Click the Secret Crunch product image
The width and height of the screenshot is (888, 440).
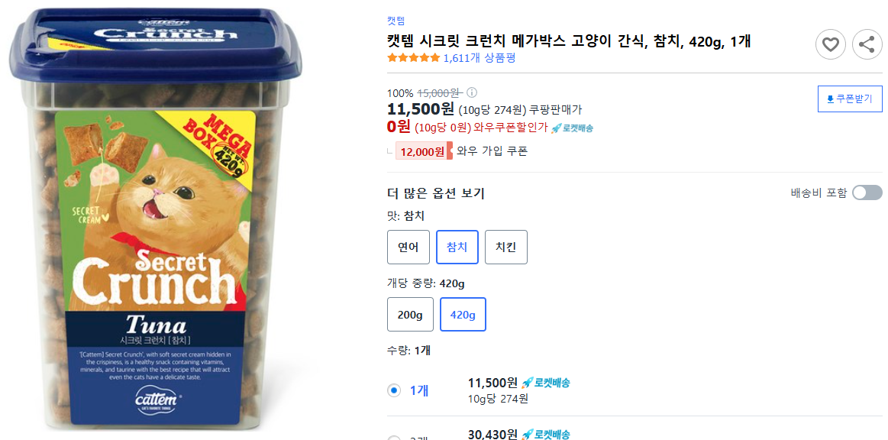pyautogui.click(x=168, y=220)
